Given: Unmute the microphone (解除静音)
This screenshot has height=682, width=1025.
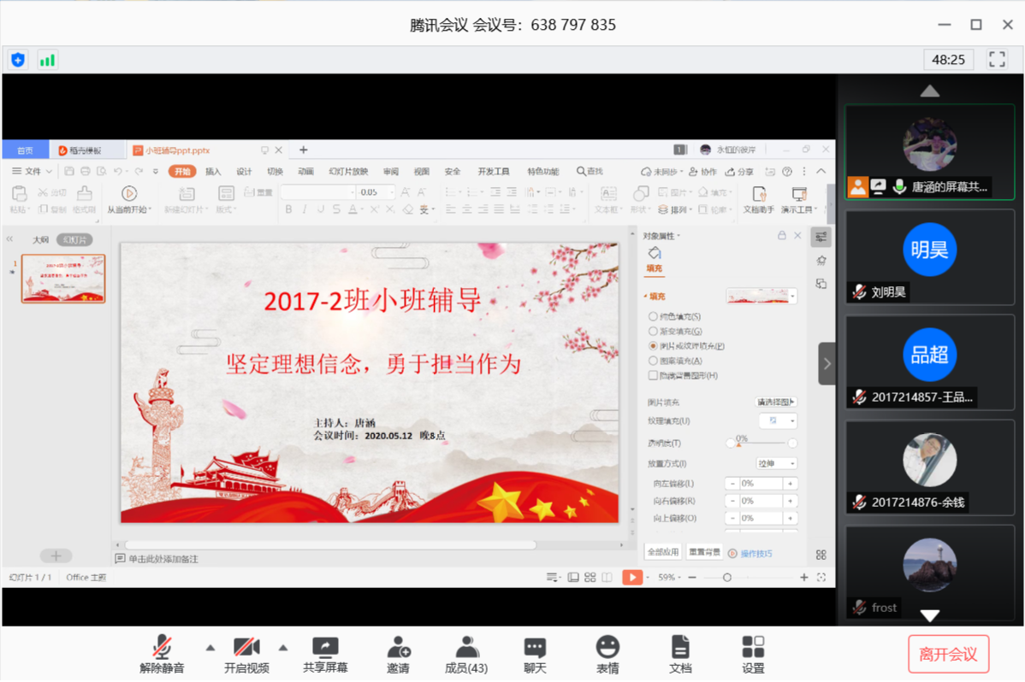Looking at the screenshot, I should click(162, 648).
